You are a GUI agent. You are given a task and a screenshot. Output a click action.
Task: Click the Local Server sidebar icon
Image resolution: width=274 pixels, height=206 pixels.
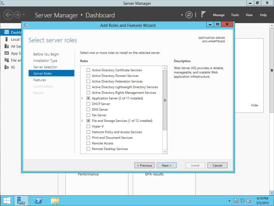coord(6,39)
